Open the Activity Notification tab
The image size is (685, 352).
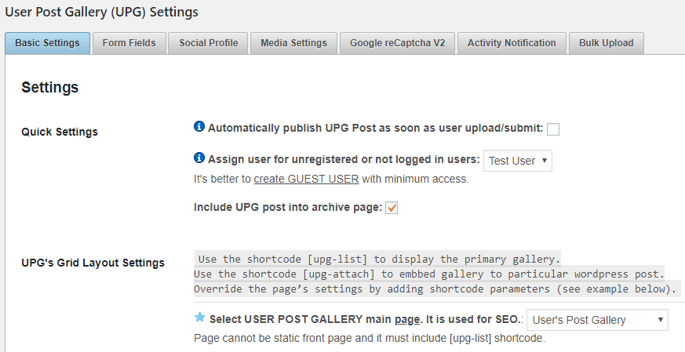[x=512, y=43]
